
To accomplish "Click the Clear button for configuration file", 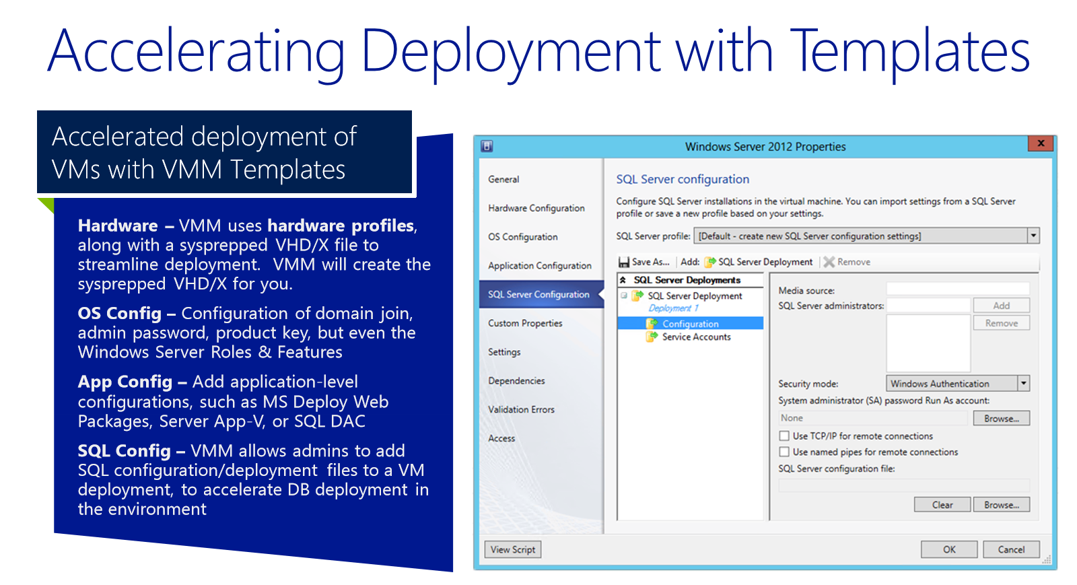I will click(x=942, y=505).
